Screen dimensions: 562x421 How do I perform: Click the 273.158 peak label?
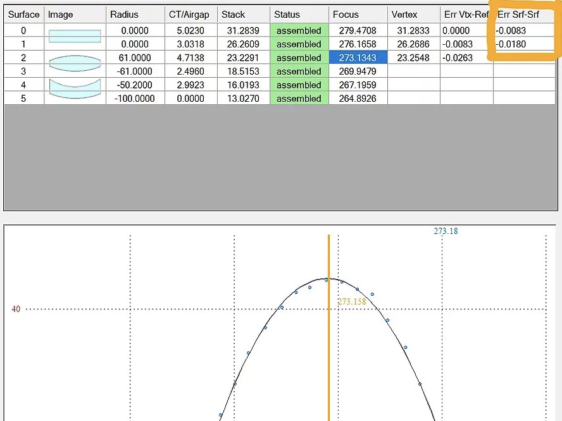click(352, 302)
